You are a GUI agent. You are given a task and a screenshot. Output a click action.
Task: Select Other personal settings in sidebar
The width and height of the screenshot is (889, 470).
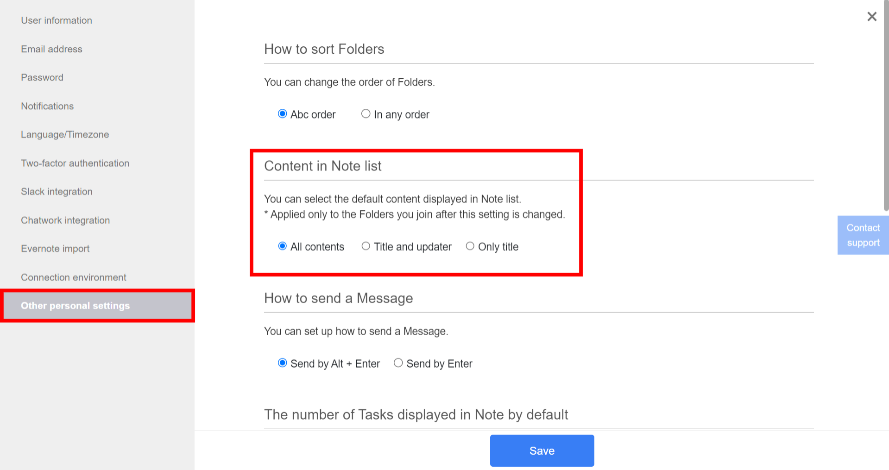point(75,305)
